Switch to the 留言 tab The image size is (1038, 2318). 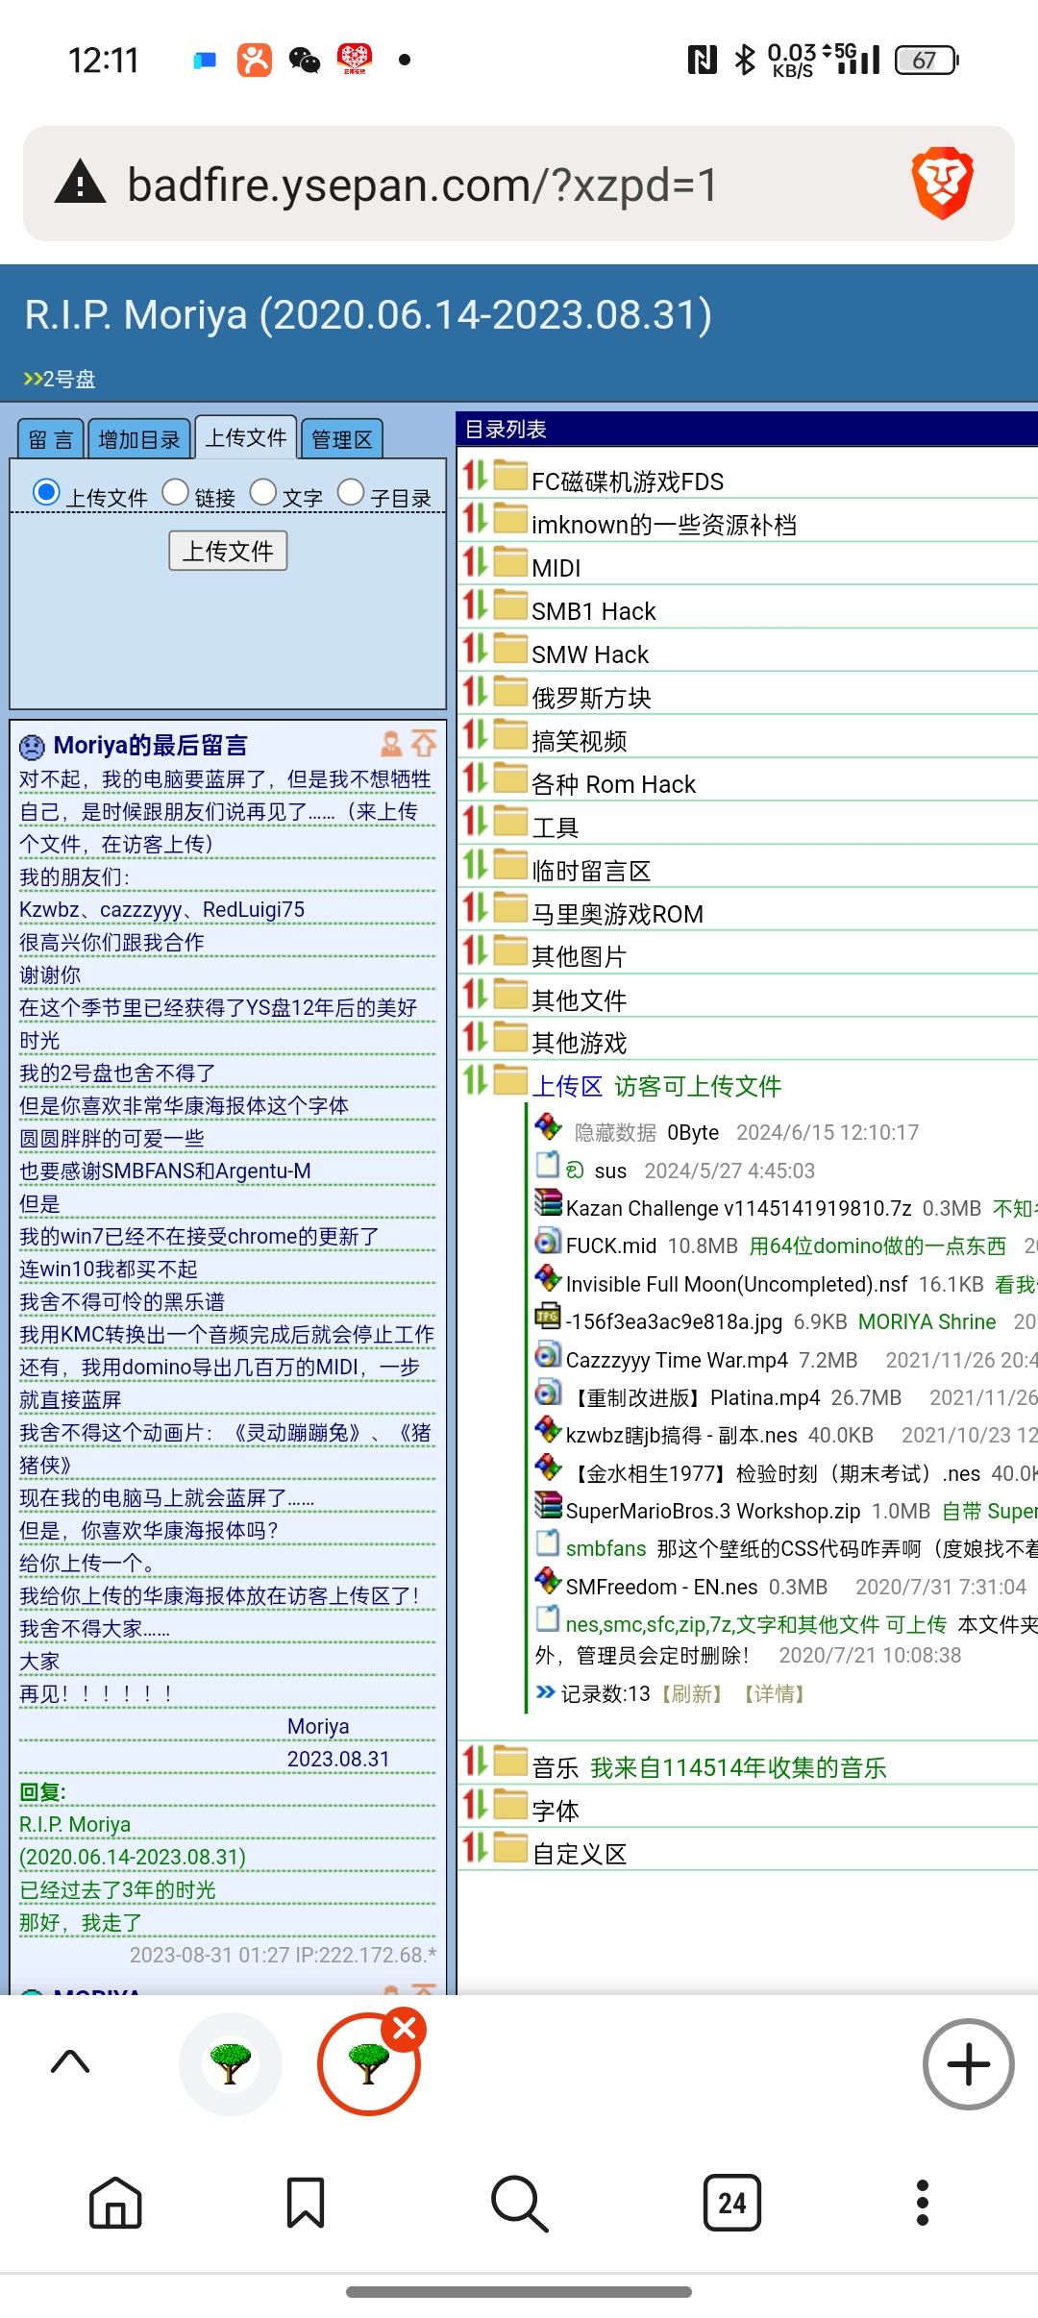[51, 439]
